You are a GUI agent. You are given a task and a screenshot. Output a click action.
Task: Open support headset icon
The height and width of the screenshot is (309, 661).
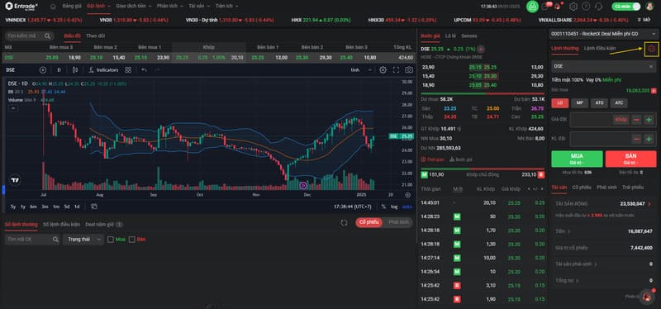[598, 7]
